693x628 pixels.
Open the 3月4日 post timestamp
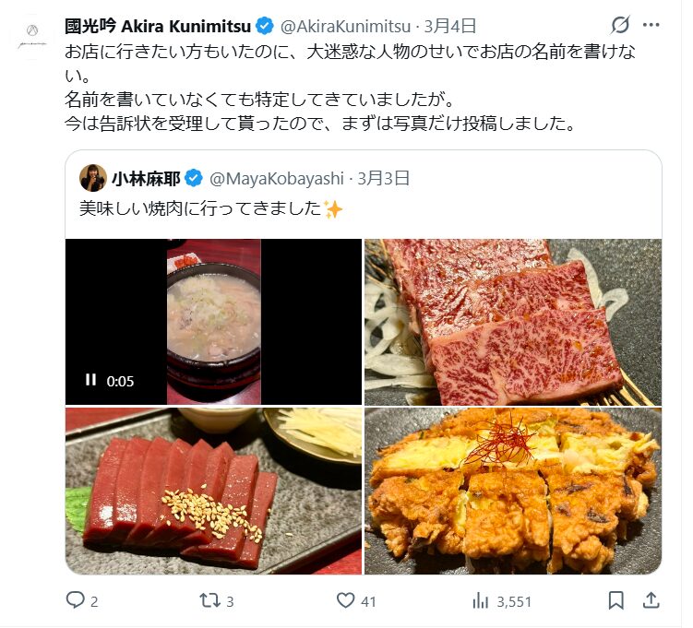tap(449, 27)
